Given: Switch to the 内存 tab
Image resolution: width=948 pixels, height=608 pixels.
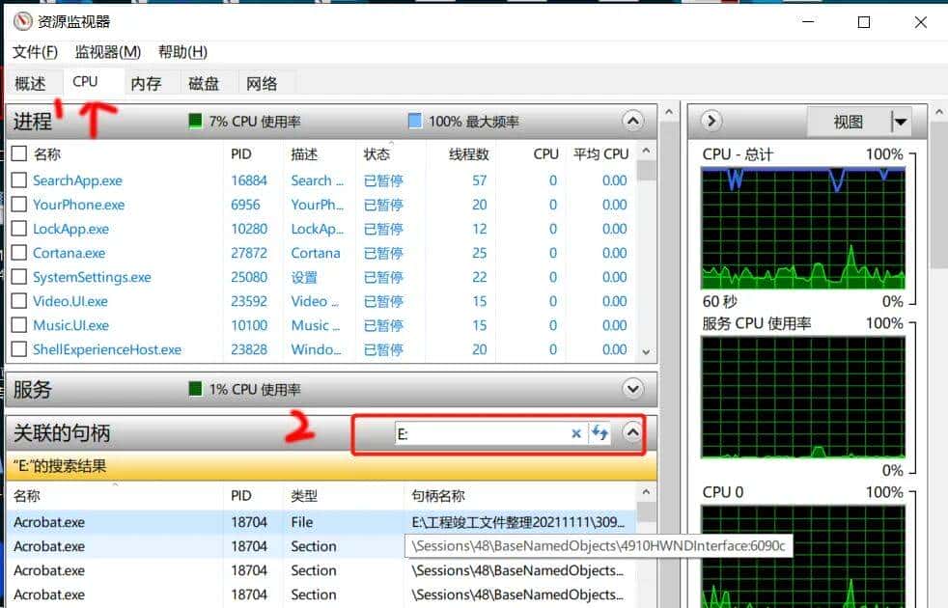Looking at the screenshot, I should coord(146,84).
